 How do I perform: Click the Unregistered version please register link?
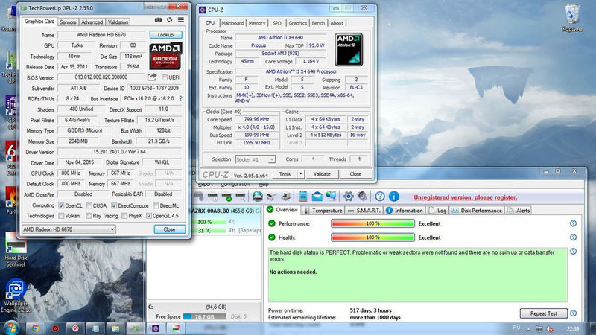point(466,197)
